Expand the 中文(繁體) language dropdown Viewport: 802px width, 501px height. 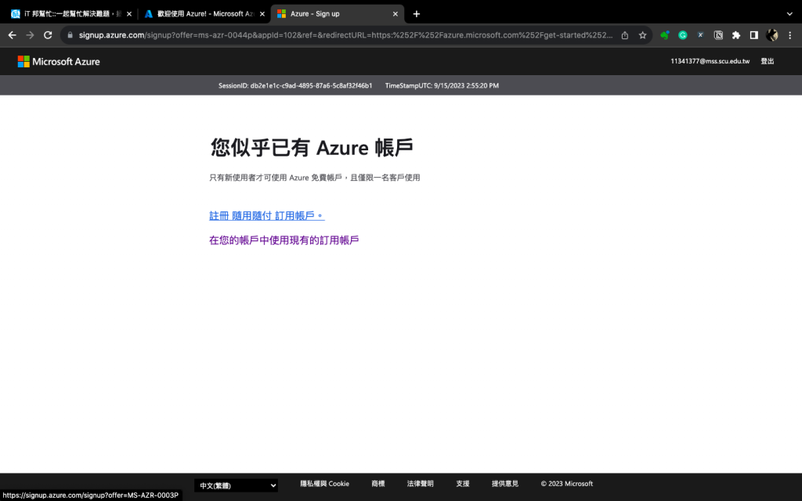[237, 485]
